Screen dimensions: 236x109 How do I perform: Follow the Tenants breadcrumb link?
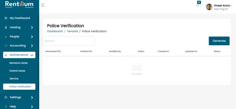click(x=72, y=31)
